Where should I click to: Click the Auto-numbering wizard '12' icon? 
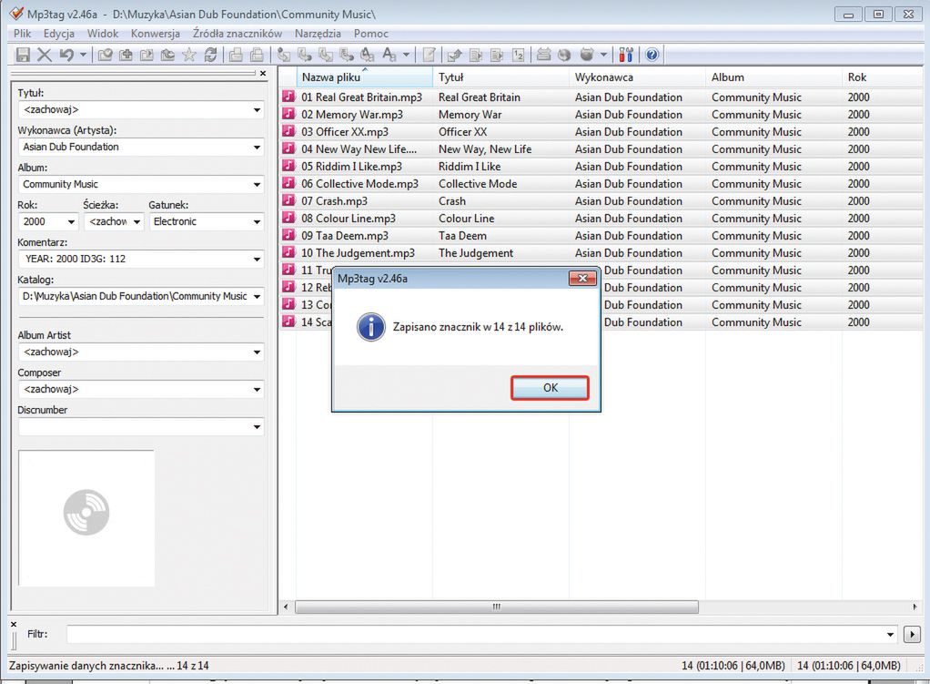tap(519, 56)
